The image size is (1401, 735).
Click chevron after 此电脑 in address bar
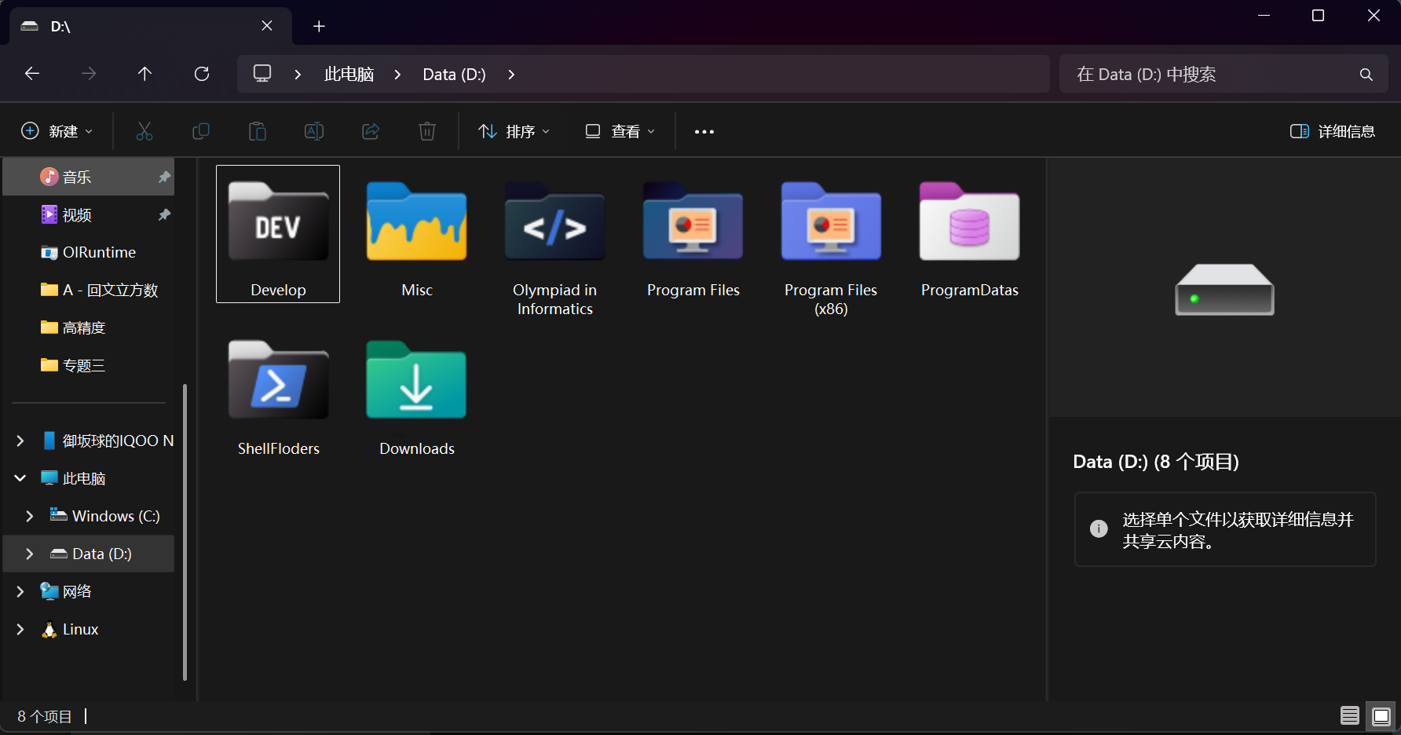pyautogui.click(x=398, y=75)
